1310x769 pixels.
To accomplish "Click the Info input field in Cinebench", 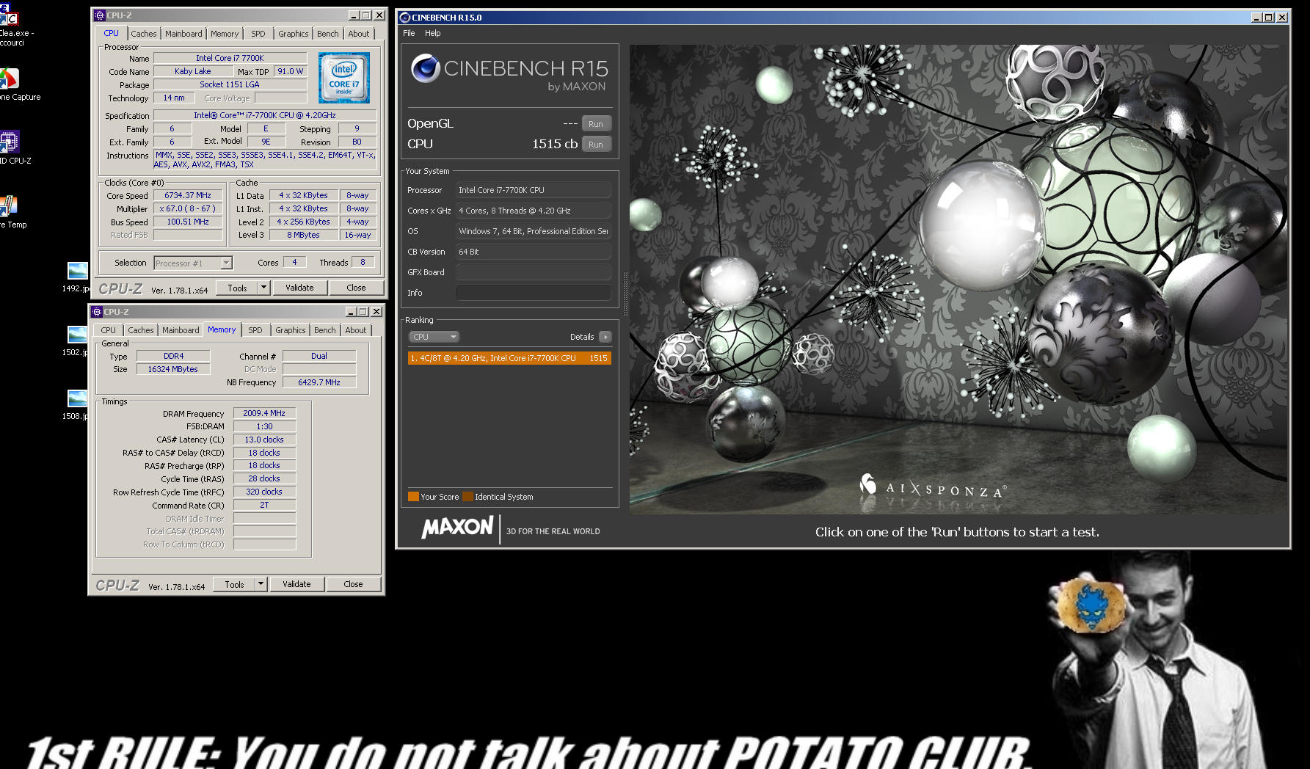I will tap(534, 293).
